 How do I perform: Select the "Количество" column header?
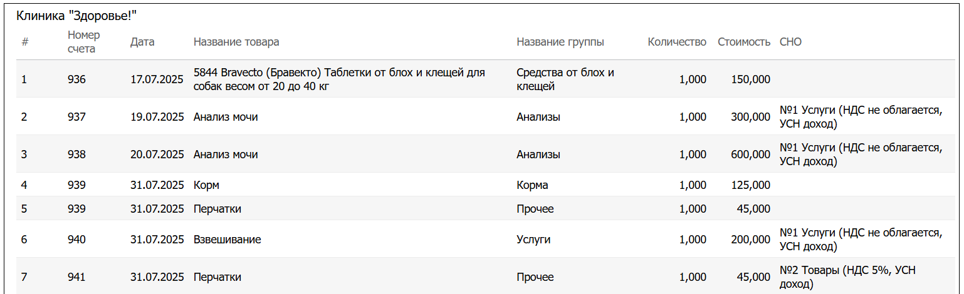[x=677, y=42]
